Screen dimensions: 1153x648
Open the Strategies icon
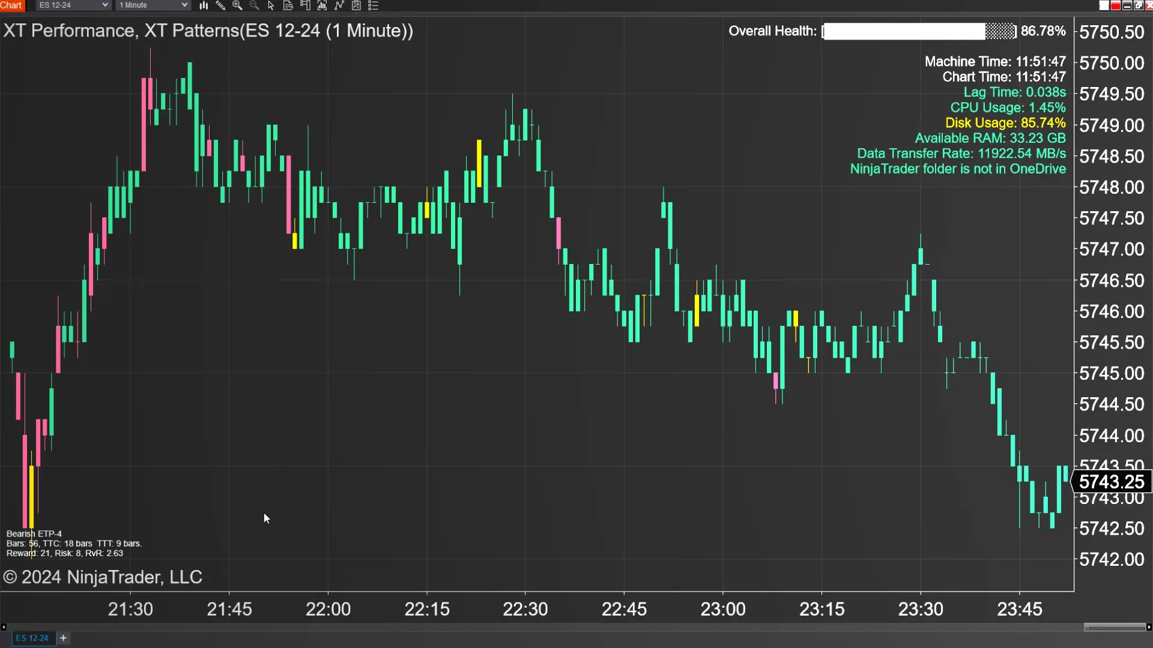[x=356, y=5]
